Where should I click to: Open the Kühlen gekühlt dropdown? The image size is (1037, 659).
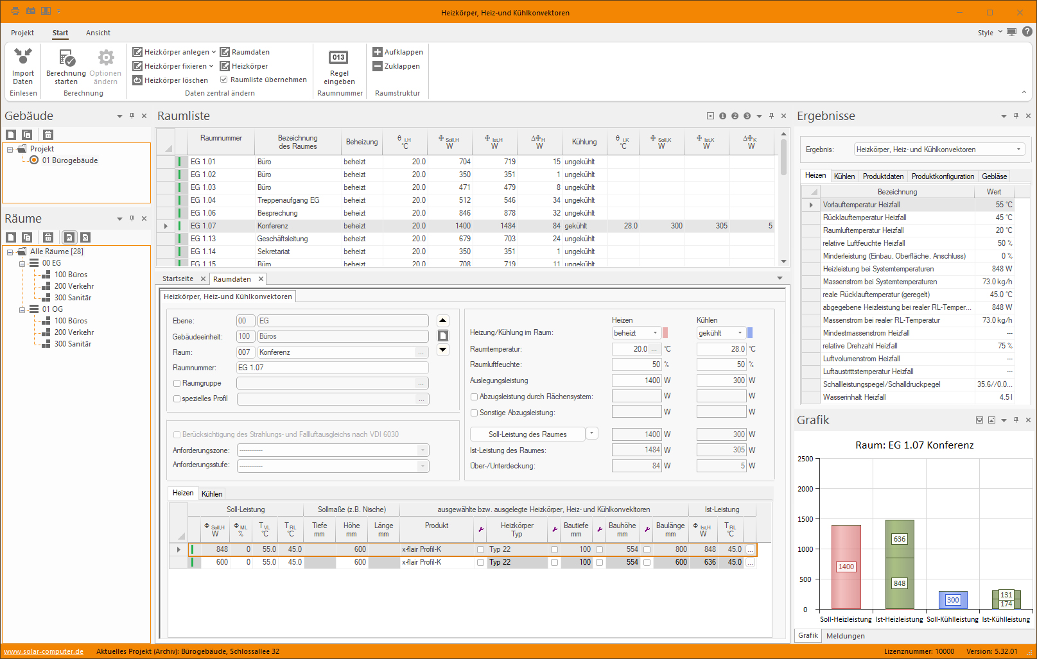click(x=740, y=333)
